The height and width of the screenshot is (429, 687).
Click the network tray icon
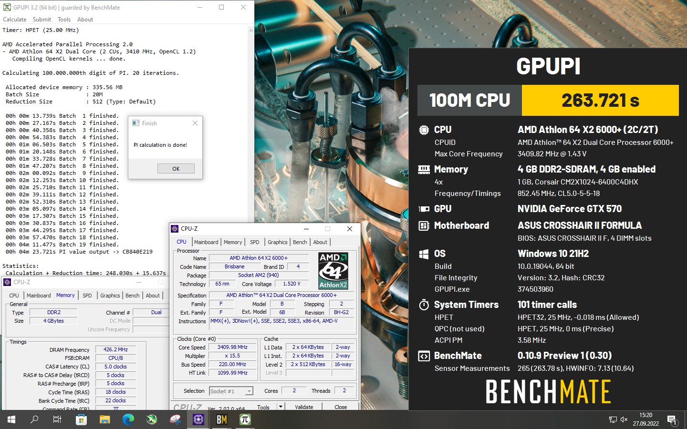pos(613,419)
